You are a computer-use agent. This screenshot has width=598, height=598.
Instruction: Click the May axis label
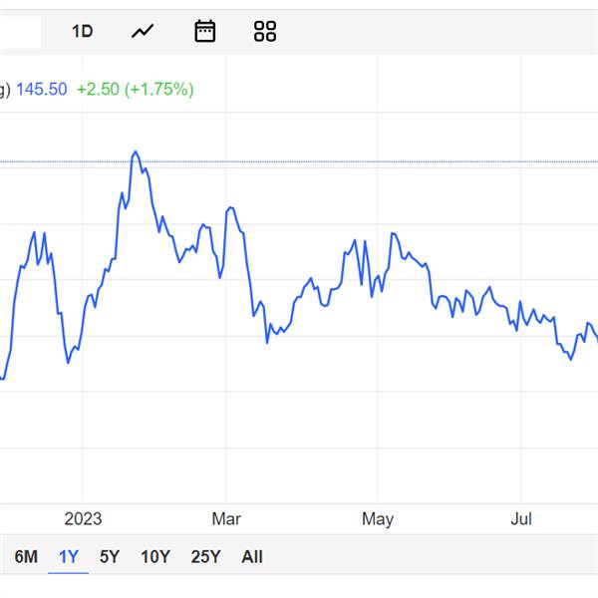click(x=378, y=519)
